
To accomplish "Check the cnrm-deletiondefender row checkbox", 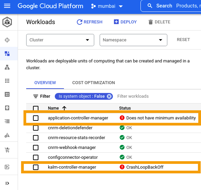I will coord(36,128).
